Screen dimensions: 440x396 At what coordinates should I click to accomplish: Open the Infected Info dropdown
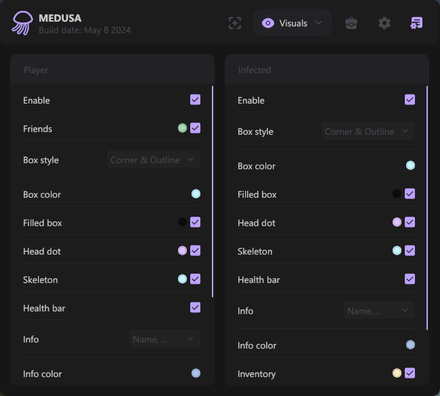tap(379, 311)
